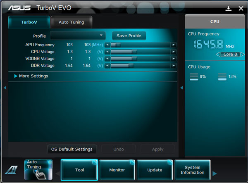Viewport: 248px width, 183px height.
Task: Click the VDDNB Voltage label
Action: 40,59
